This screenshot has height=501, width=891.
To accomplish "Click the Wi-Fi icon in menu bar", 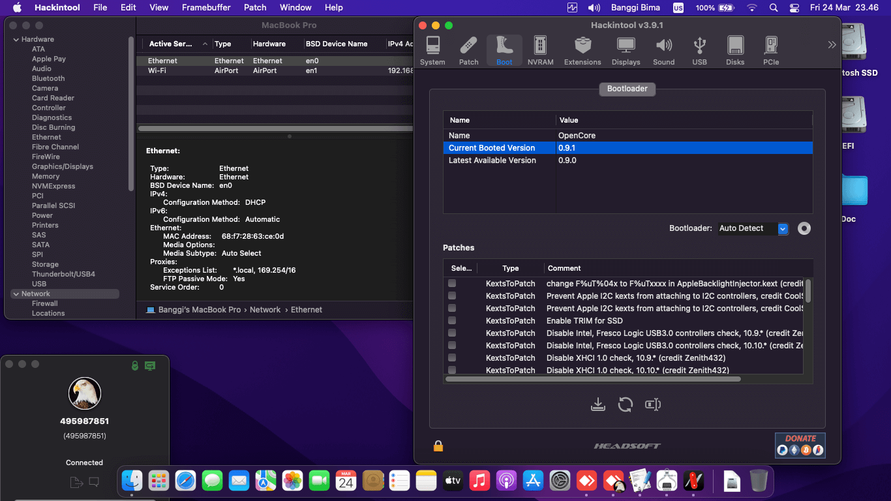I will coord(752,8).
